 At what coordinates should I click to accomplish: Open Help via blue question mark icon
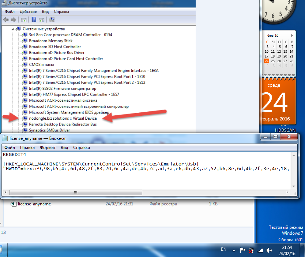(34, 20)
